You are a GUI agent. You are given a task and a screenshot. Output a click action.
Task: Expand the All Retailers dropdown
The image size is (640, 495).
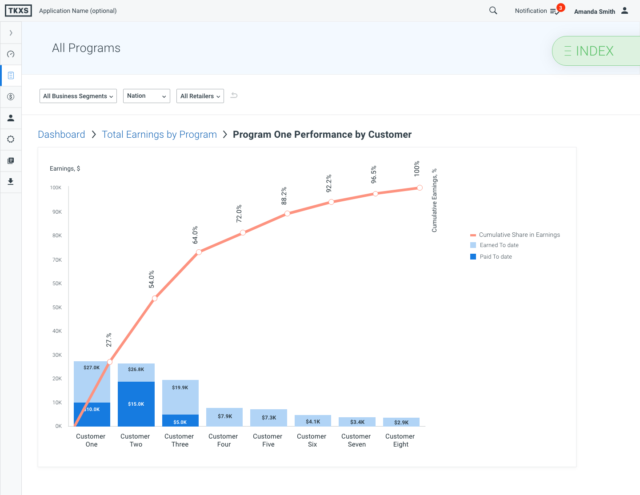pyautogui.click(x=200, y=96)
